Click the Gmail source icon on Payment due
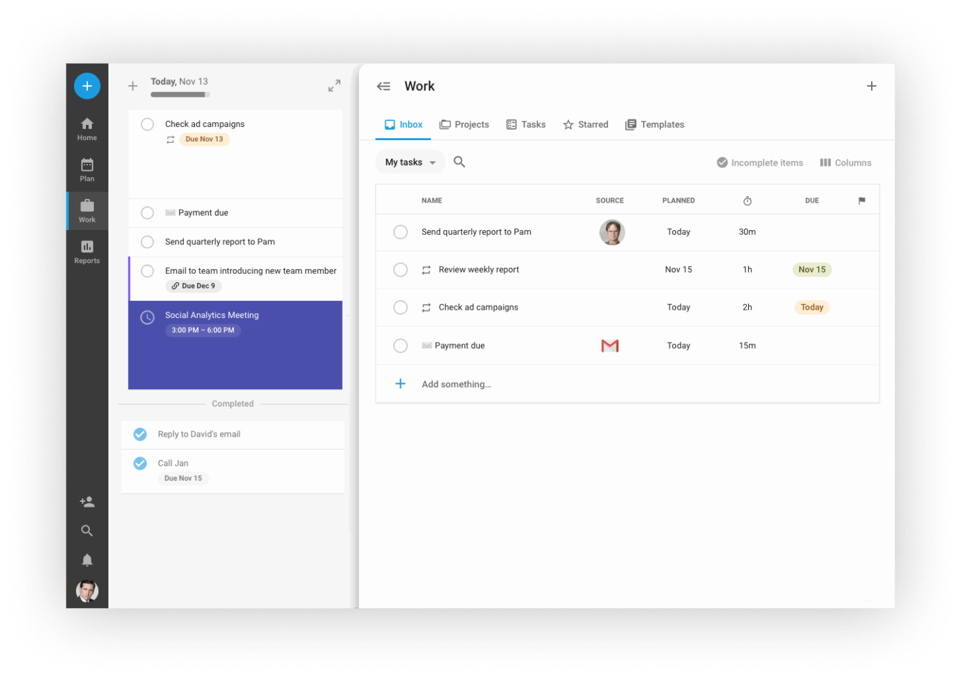The height and width of the screenshot is (677, 961). click(x=610, y=345)
